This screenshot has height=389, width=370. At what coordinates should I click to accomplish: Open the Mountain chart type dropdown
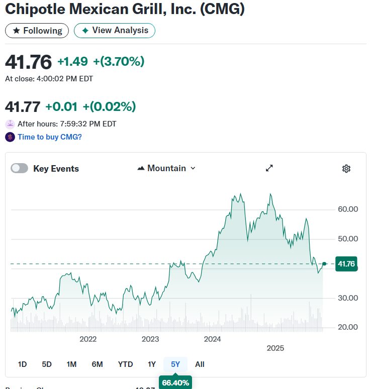pyautogui.click(x=166, y=168)
